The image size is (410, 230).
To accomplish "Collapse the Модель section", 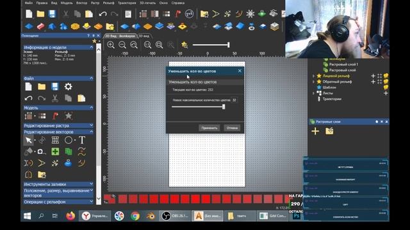I will click(x=91, y=107).
